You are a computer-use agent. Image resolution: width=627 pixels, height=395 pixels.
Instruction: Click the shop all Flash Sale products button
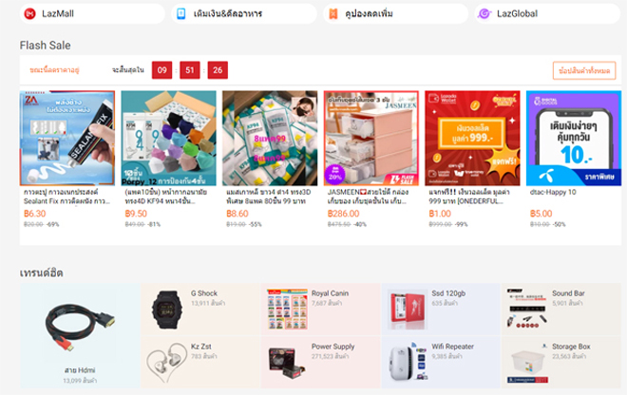click(584, 71)
